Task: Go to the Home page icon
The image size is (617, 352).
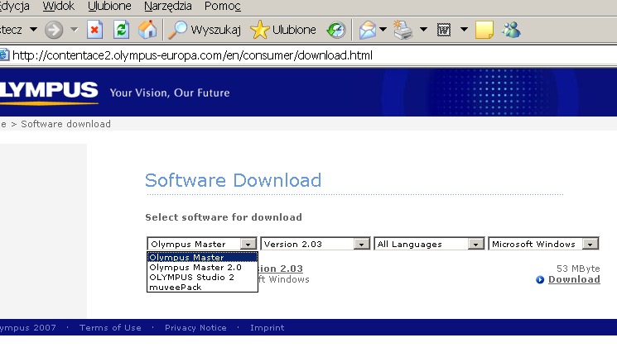Action: (147, 31)
